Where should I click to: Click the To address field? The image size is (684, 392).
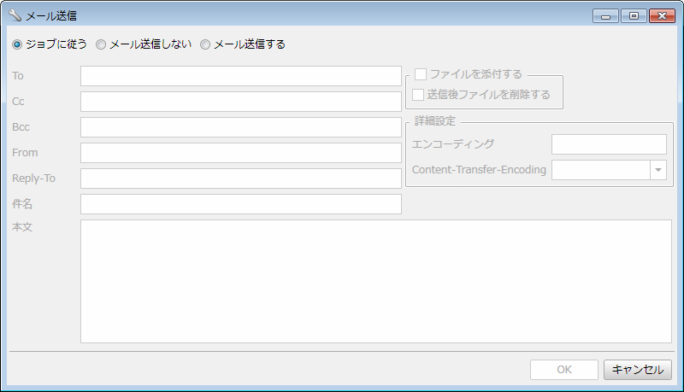point(241,76)
